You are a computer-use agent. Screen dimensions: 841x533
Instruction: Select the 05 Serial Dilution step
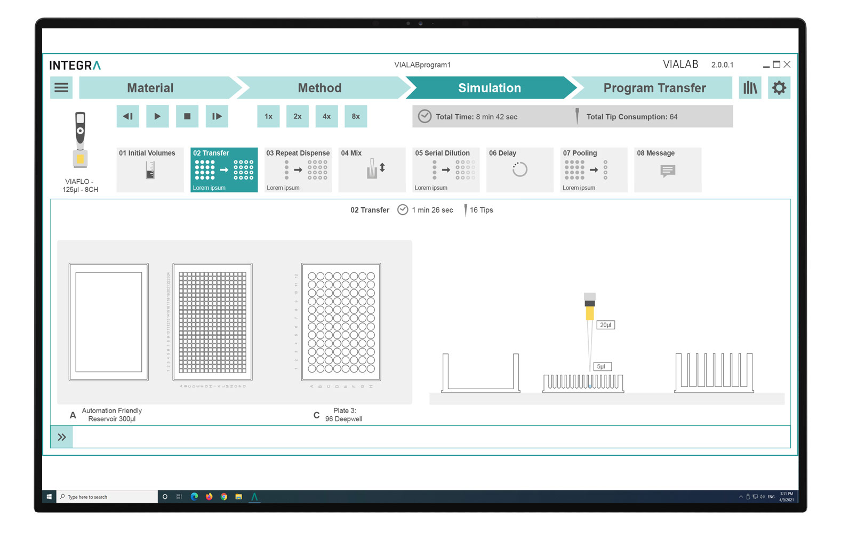point(446,169)
